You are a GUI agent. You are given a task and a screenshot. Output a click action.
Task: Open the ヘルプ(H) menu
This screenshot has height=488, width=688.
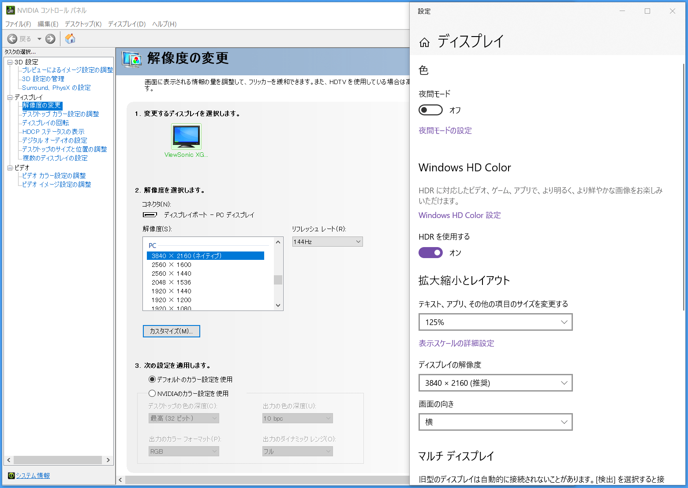[165, 24]
